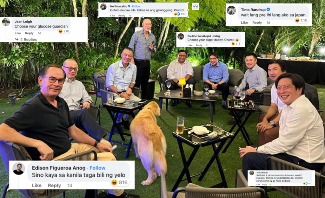The width and height of the screenshot is (325, 198).
Task: Reply to Pauline Sol Abigail Undag's comment
Action: click(x=199, y=45)
